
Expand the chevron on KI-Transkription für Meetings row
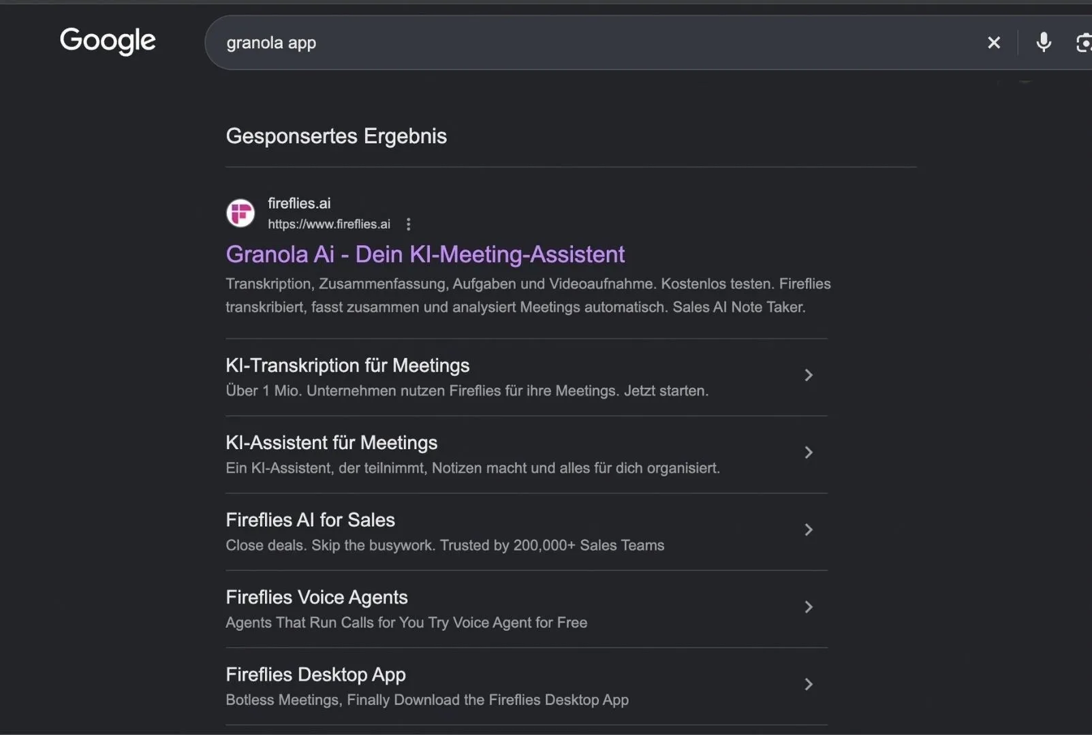(x=809, y=375)
